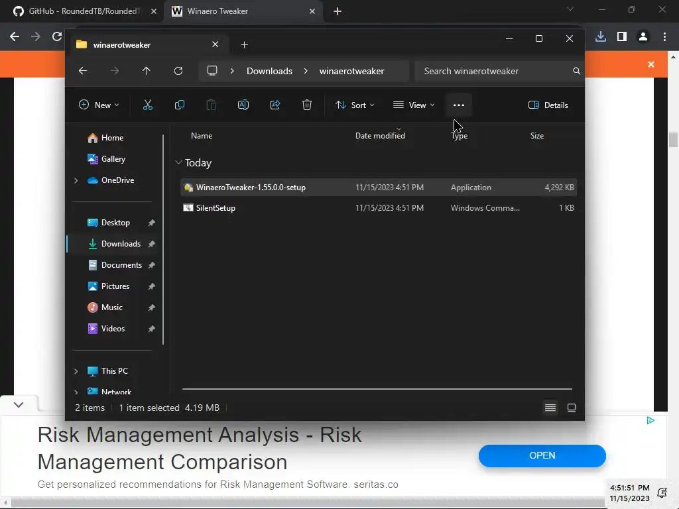Open Desktop in Quick access
This screenshot has width=679, height=509.
point(115,223)
